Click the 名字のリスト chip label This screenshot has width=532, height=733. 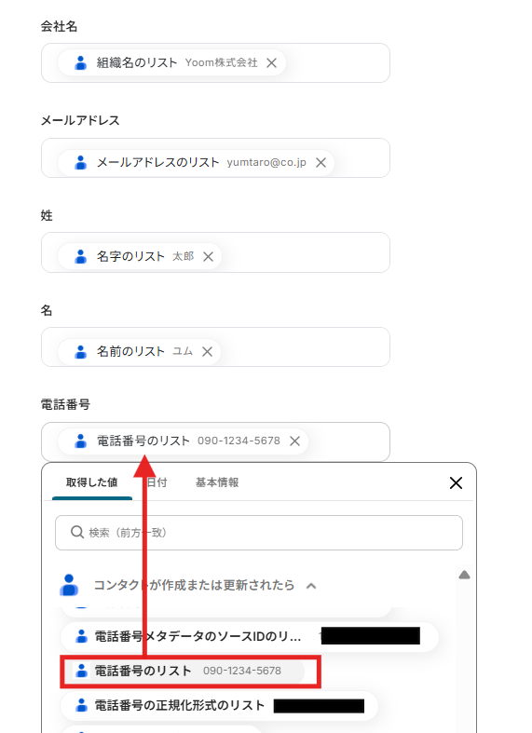tap(130, 256)
